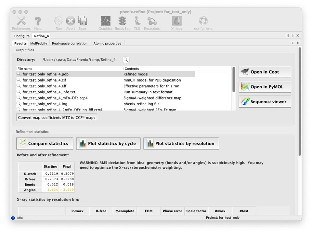Open the refined model in Coot

(264, 72)
